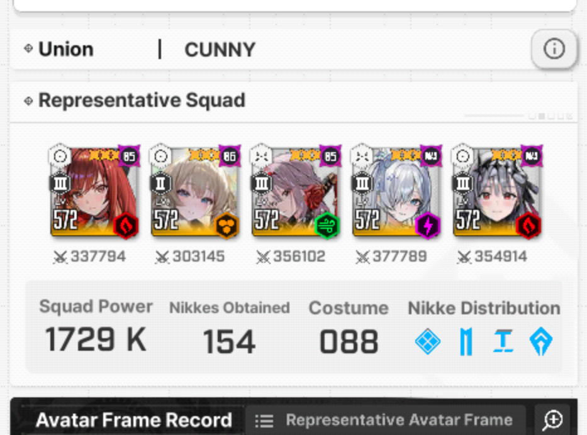Click the Representative Squad header
The height and width of the screenshot is (435, 587).
pyautogui.click(x=142, y=100)
